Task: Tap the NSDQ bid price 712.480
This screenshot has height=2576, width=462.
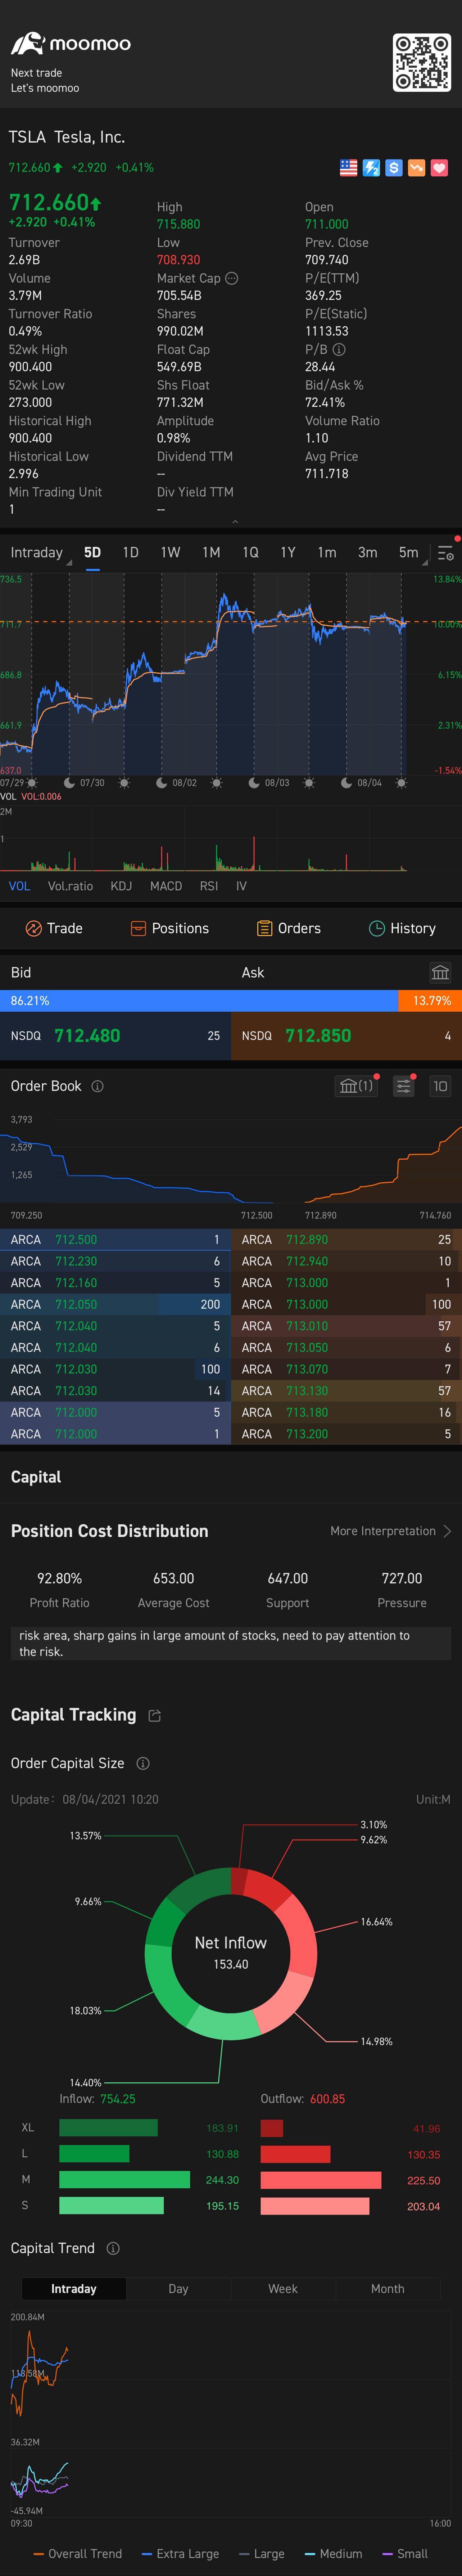Action: click(x=87, y=1036)
